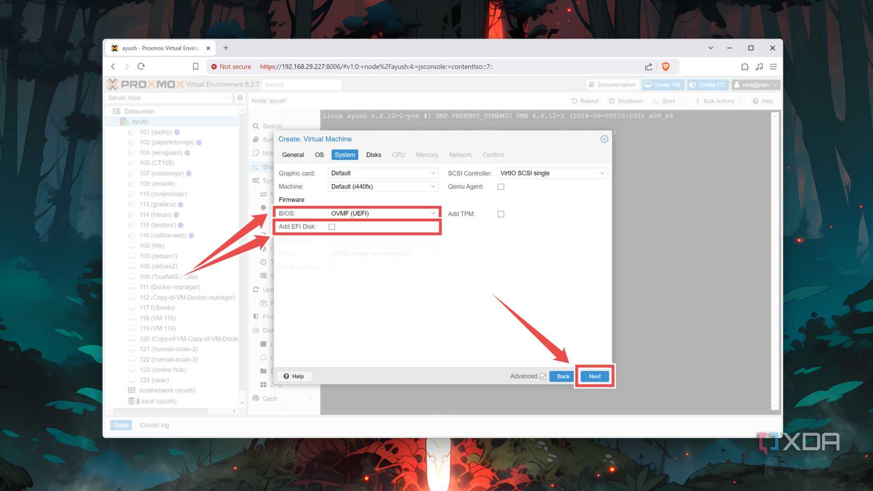Enable the Qemu Agent checkbox
Image resolution: width=873 pixels, height=491 pixels.
(501, 187)
